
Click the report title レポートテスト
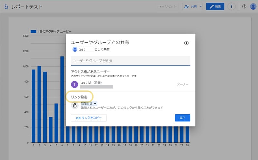(x=27, y=7)
